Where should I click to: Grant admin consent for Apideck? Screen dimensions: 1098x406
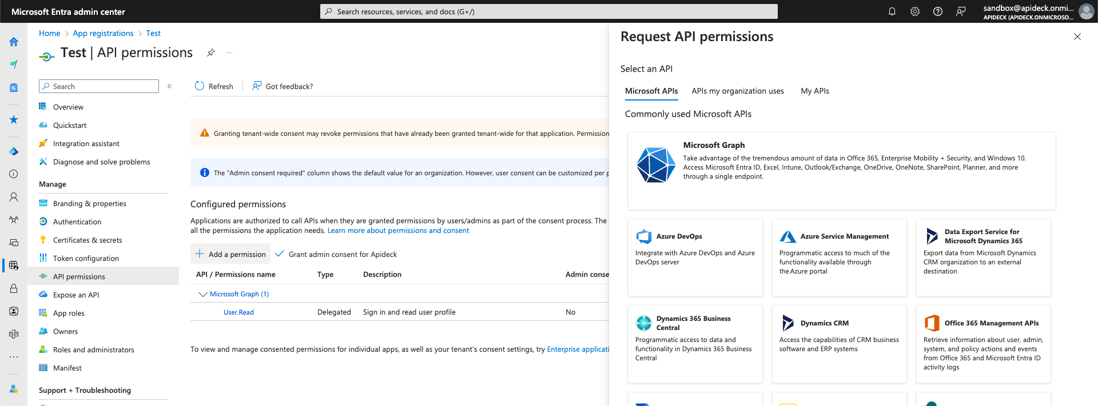[336, 254]
